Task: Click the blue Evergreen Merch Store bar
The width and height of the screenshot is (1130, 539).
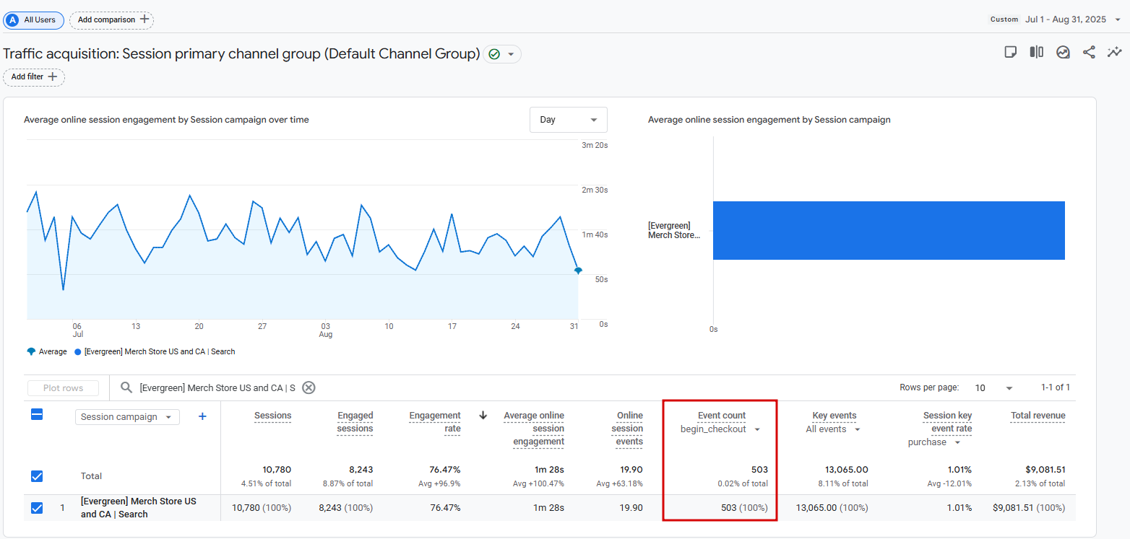Action: pyautogui.click(x=889, y=230)
